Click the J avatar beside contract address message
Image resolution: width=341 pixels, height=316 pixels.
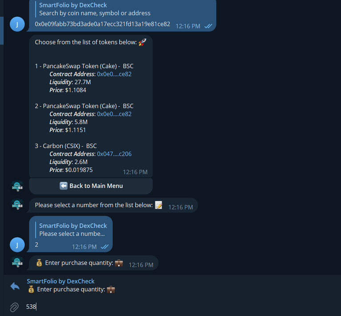tap(17, 24)
